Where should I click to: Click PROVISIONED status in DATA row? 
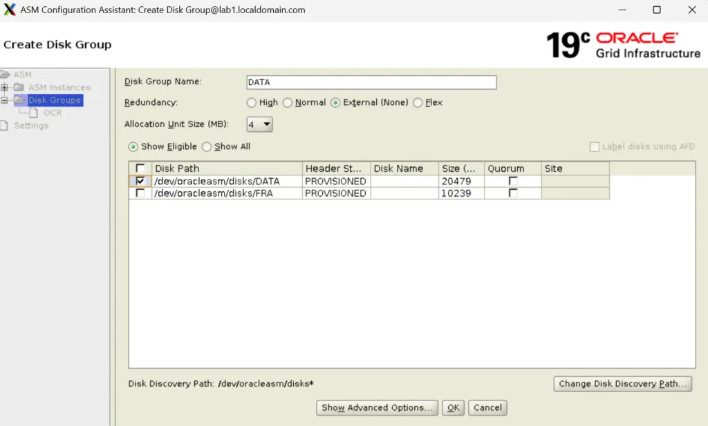(337, 181)
